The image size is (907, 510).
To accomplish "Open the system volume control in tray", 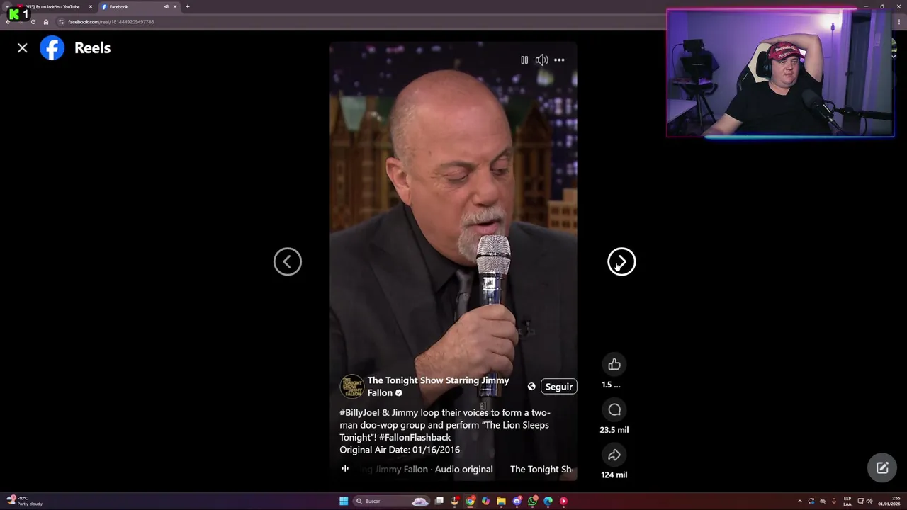I will pyautogui.click(x=869, y=501).
